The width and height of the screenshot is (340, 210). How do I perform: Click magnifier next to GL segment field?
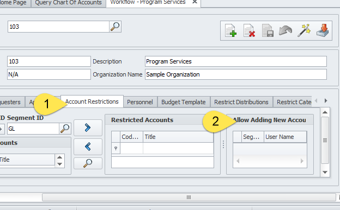click(65, 129)
